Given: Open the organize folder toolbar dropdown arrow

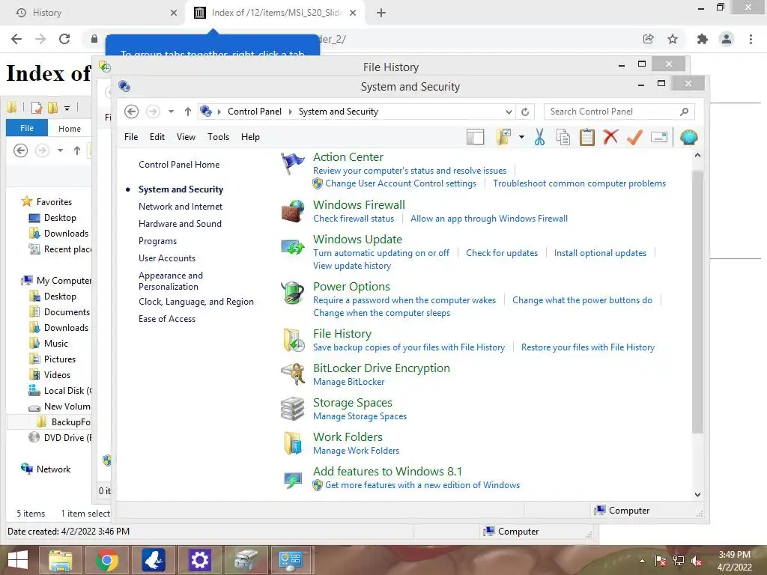Looking at the screenshot, I should click(x=521, y=137).
